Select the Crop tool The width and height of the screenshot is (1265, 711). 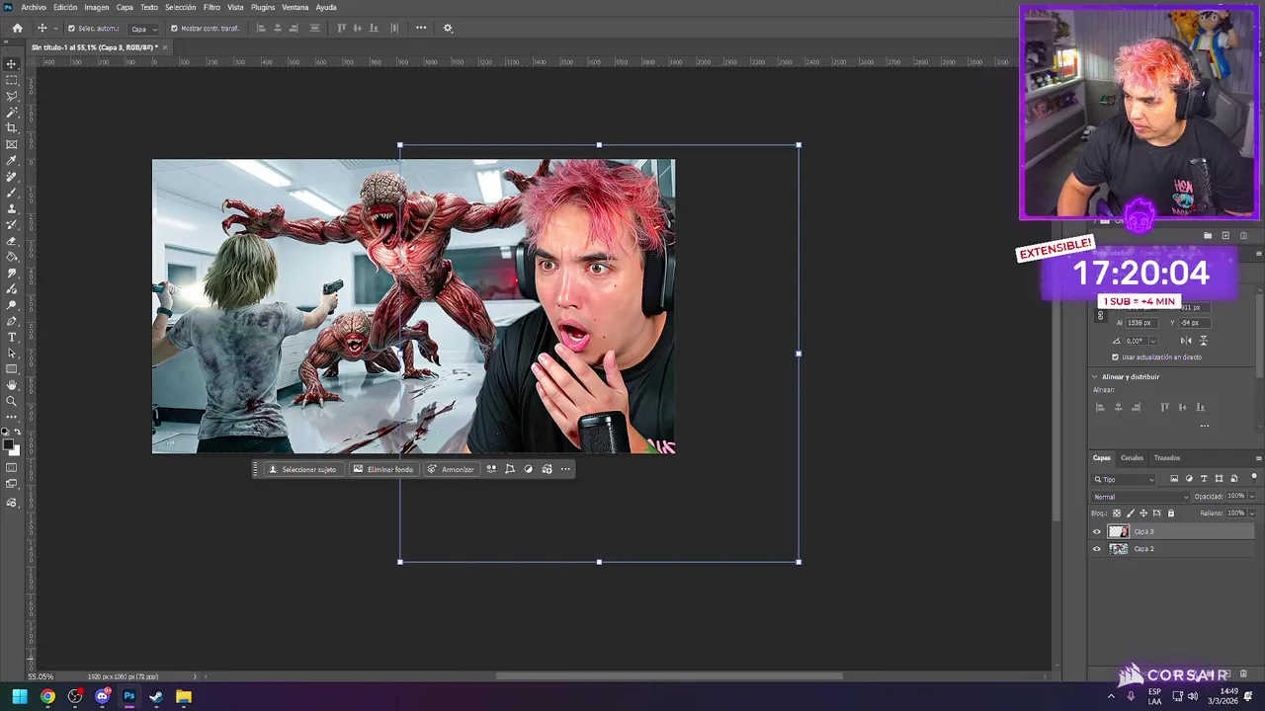click(x=12, y=128)
